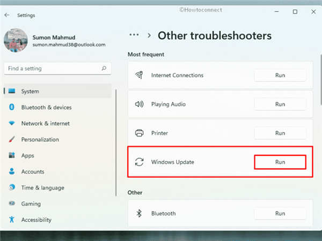Select the Bluetooth & devices icon

pyautogui.click(x=12, y=107)
